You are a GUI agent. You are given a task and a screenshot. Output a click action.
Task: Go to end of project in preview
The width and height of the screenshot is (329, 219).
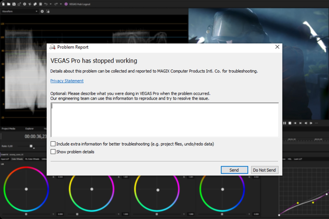(301, 123)
